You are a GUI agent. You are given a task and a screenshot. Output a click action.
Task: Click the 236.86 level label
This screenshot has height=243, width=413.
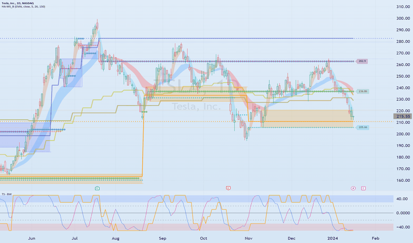pos(362,91)
